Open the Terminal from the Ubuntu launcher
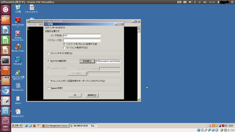This screenshot has height=132, width=235. pyautogui.click(x=5, y=60)
